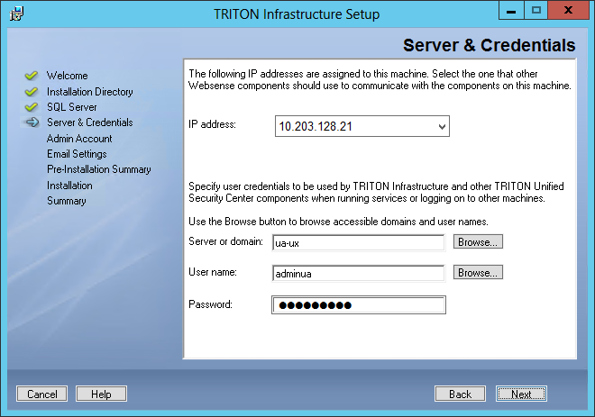Click the 'Server or domain:' label
The image size is (595, 417).
225,241
